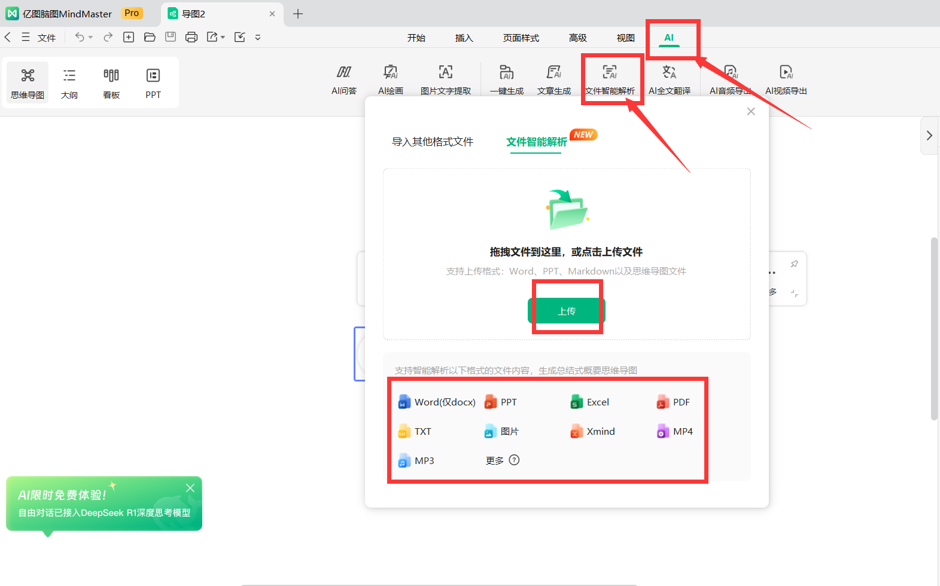This screenshot has height=586, width=940.
Task: Select the 文件智能解析 dialog tab
Action: [x=537, y=142]
